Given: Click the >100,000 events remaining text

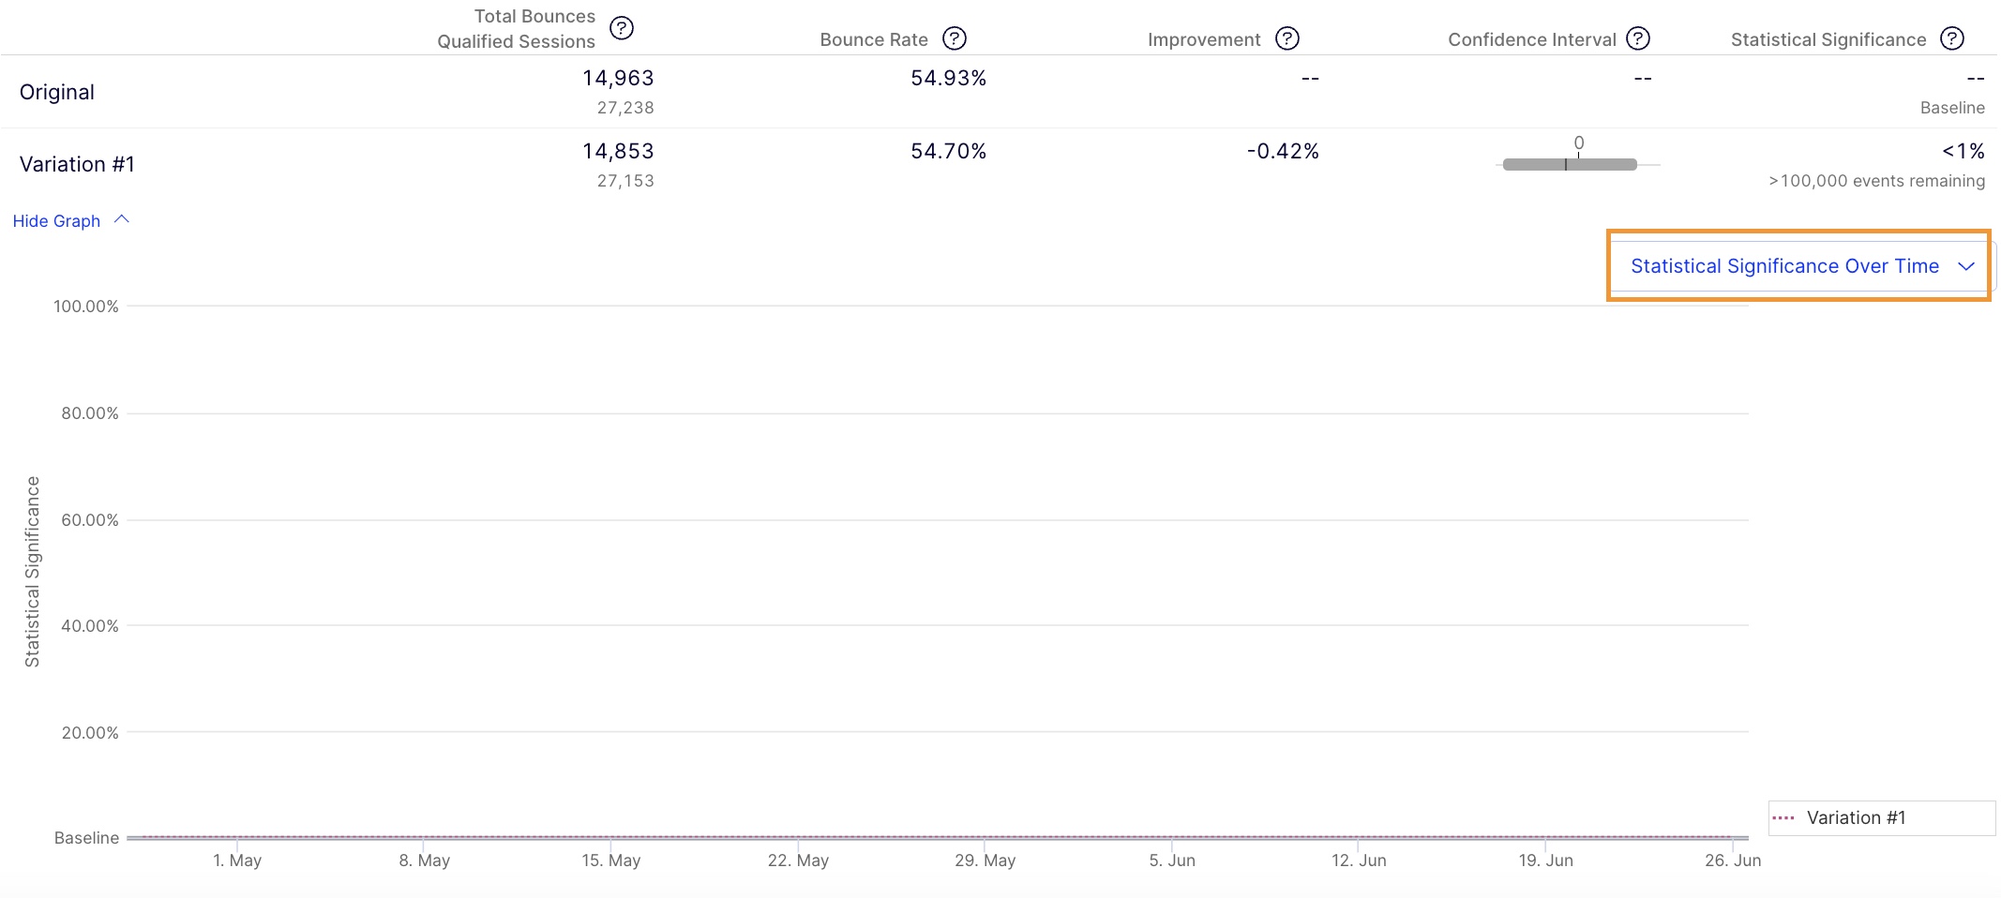Looking at the screenshot, I should pos(1875,181).
